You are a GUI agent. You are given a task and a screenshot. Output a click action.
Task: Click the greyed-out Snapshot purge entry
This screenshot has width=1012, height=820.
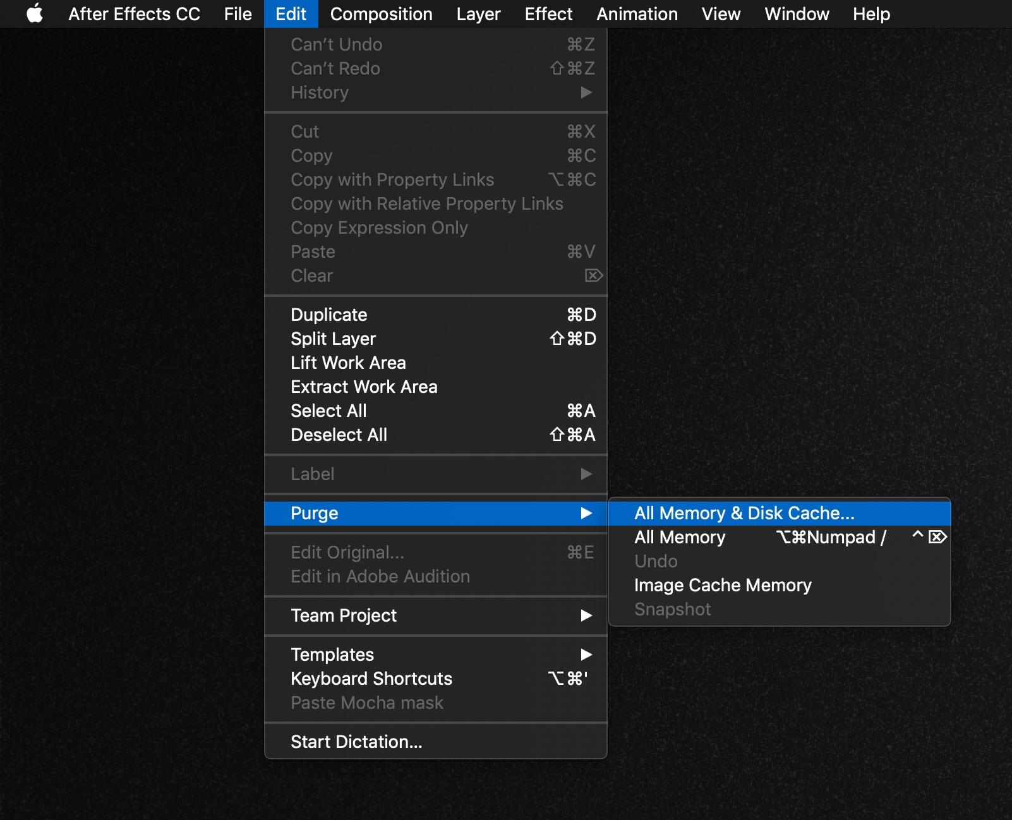coord(780,609)
